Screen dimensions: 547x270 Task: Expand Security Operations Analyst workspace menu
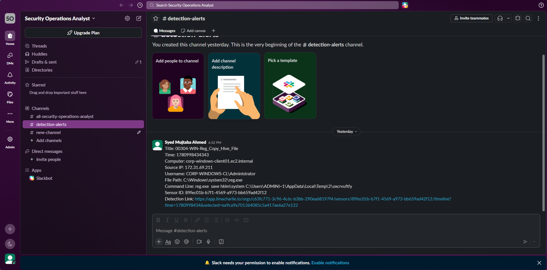pos(60,19)
